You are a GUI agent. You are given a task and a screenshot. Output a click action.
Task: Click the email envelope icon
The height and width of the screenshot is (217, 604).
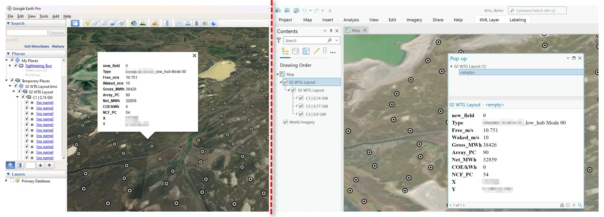tap(179, 23)
